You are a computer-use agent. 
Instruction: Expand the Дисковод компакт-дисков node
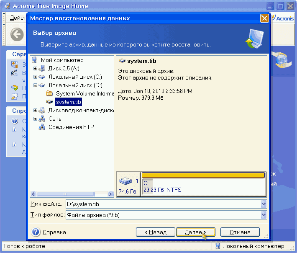click(35, 110)
